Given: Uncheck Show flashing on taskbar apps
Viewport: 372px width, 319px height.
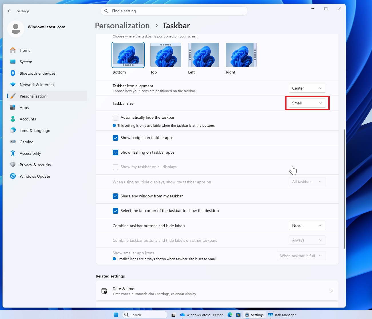Looking at the screenshot, I should click(x=116, y=152).
